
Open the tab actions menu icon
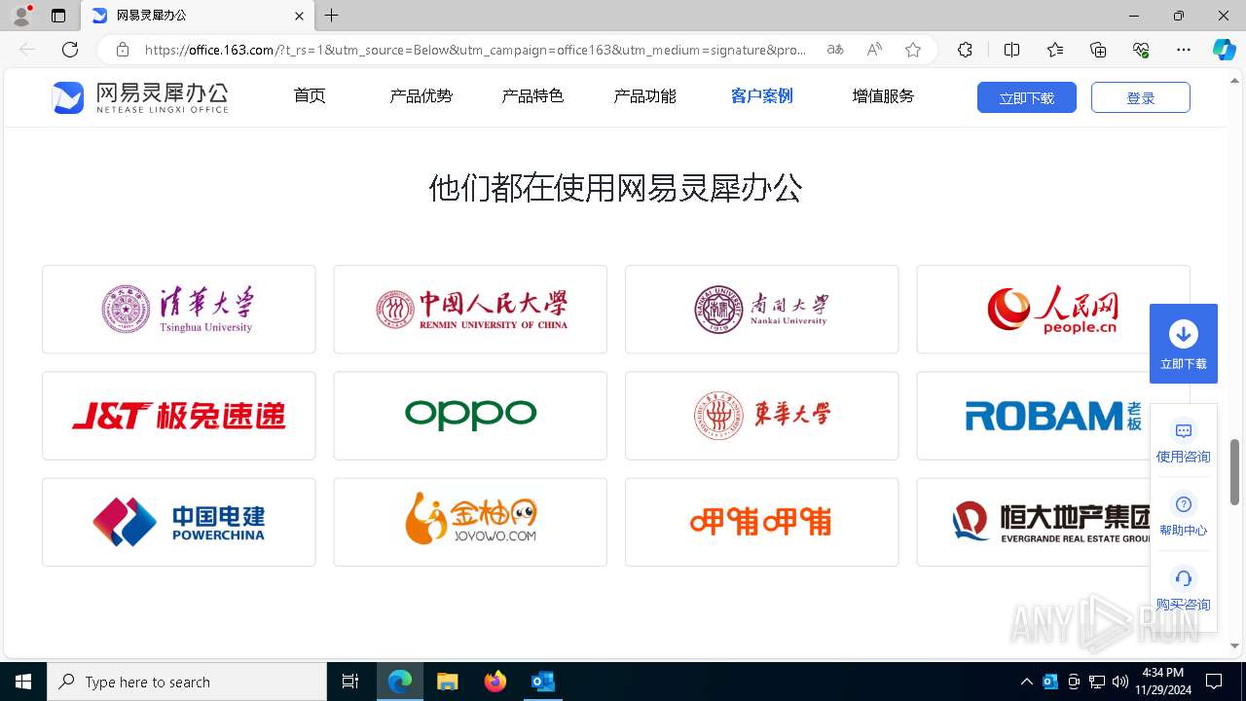58,16
